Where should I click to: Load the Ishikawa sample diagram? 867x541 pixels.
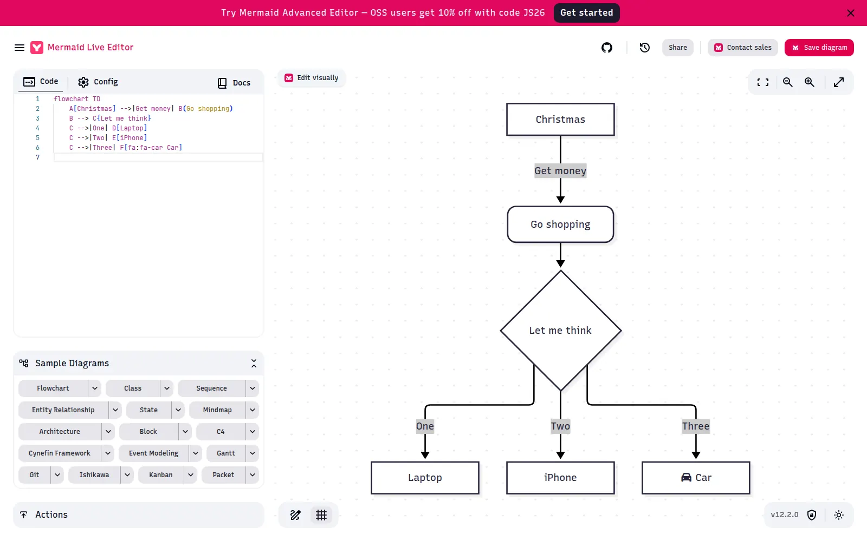pyautogui.click(x=94, y=475)
